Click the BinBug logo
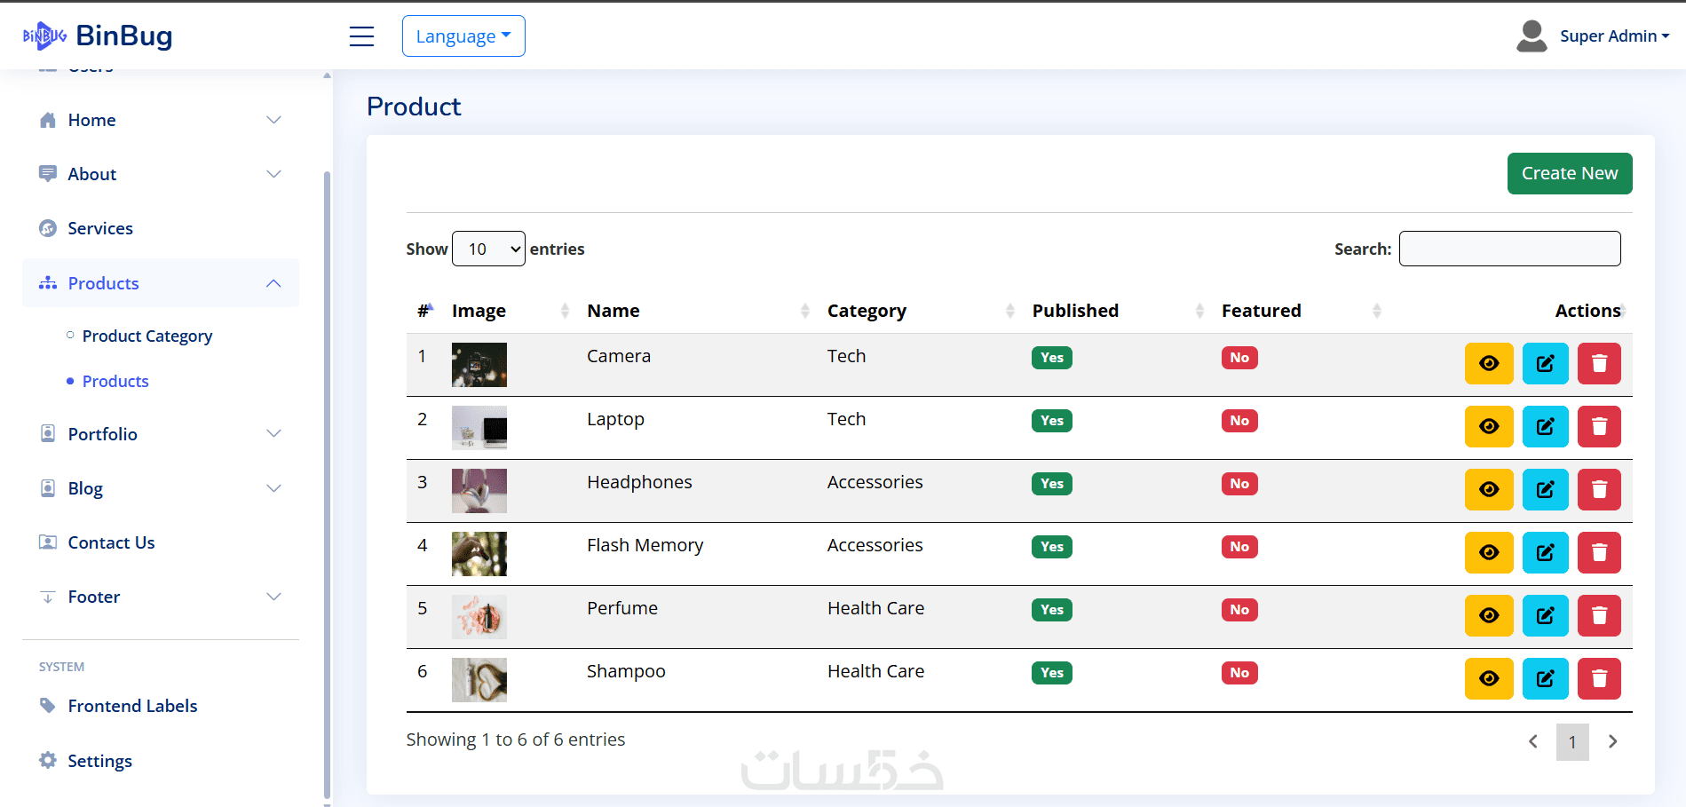Screen dimensions: 1686x807 coord(98,36)
